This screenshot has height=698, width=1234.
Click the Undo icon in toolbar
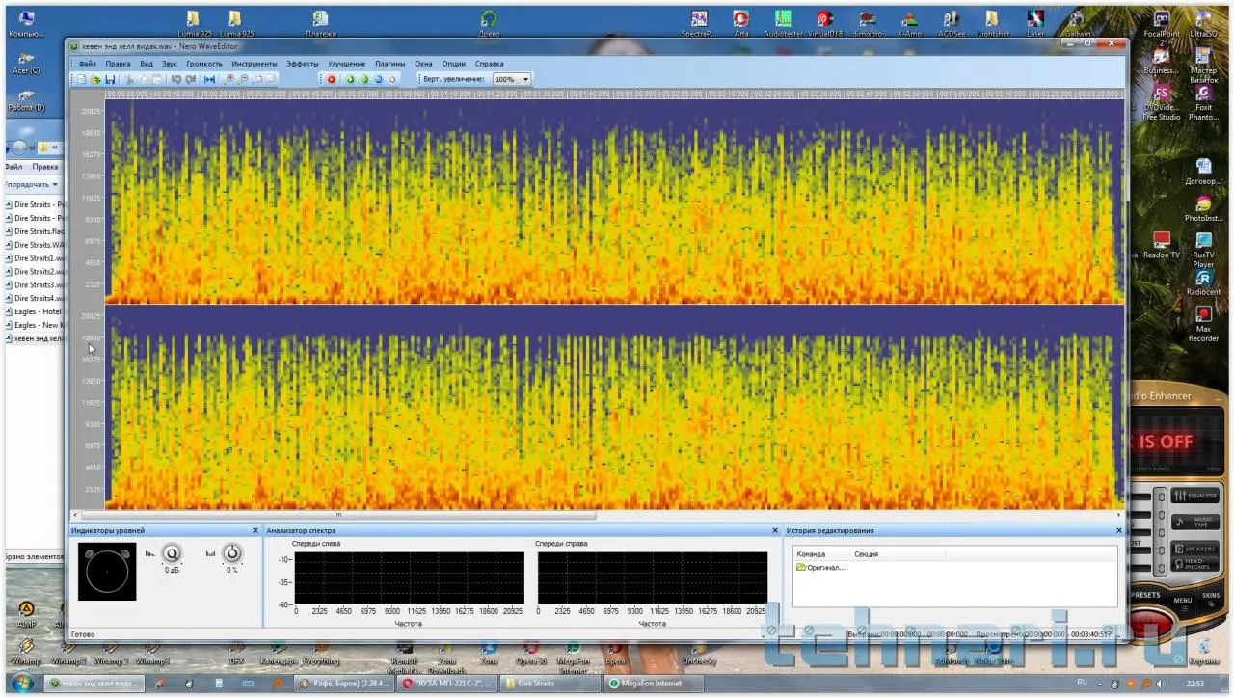click(176, 79)
